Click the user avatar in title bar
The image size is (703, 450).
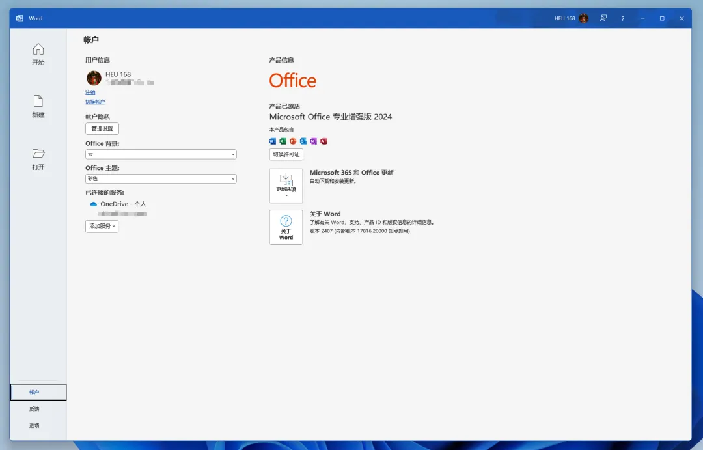(583, 18)
